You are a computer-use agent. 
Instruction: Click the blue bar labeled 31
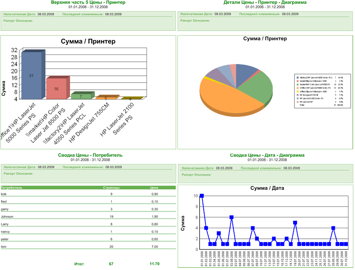click(32, 75)
